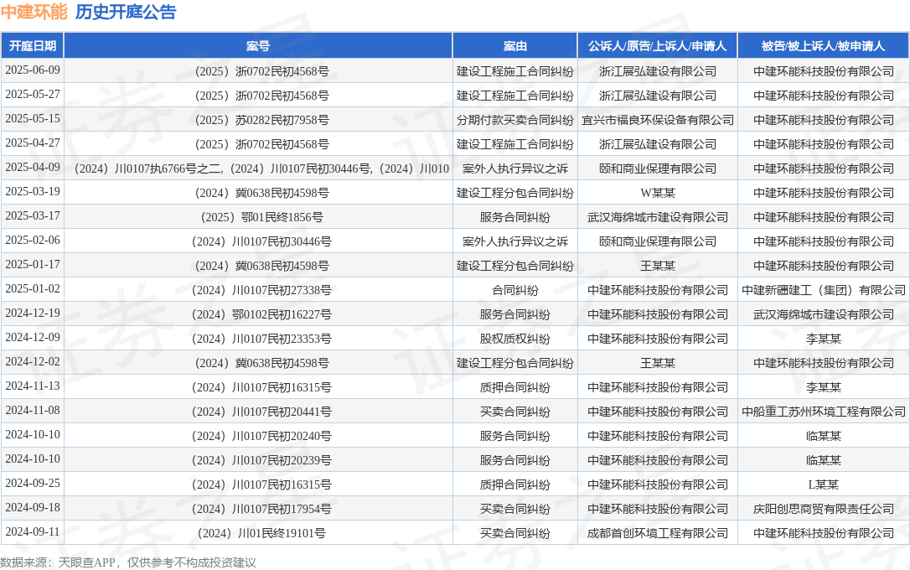The image size is (910, 570).
Task: Click plaintiff 王某某 in 2025-01-17 row
Action: [x=658, y=266]
